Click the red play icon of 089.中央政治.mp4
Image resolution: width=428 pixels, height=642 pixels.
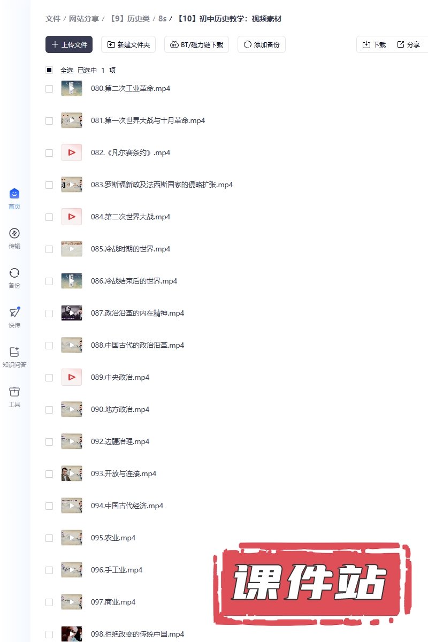coord(72,377)
